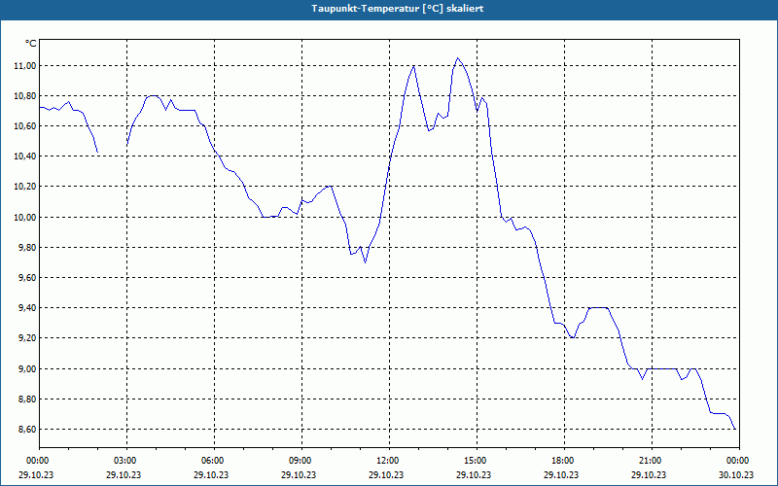
Task: Click the '8,80' y-axis value
Action: click(28, 399)
